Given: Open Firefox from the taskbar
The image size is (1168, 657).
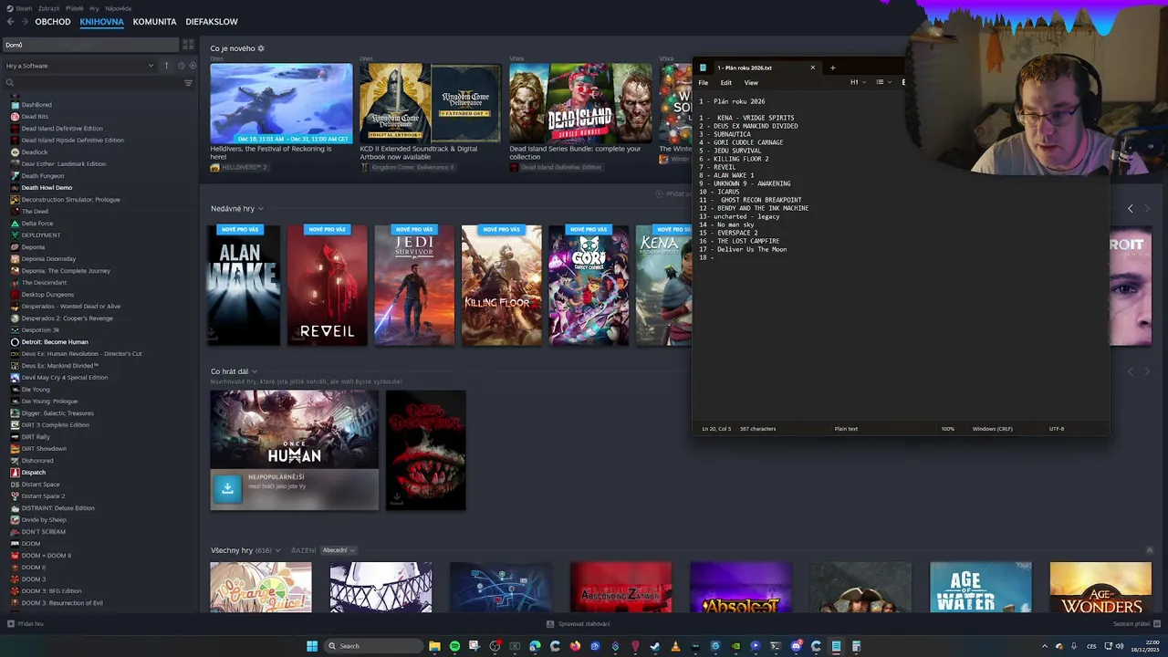Looking at the screenshot, I should click(x=575, y=646).
